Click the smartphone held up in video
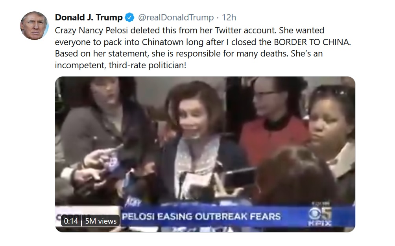The height and width of the screenshot is (246, 395). pyautogui.click(x=238, y=177)
